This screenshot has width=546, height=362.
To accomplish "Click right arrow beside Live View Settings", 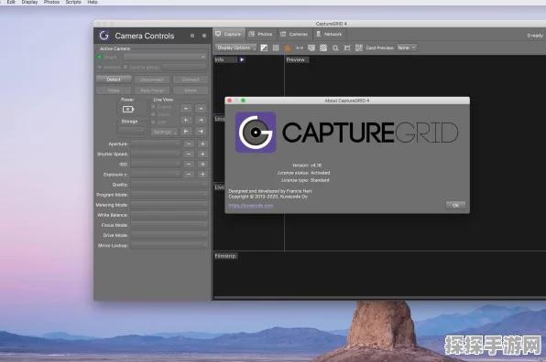I will click(201, 132).
